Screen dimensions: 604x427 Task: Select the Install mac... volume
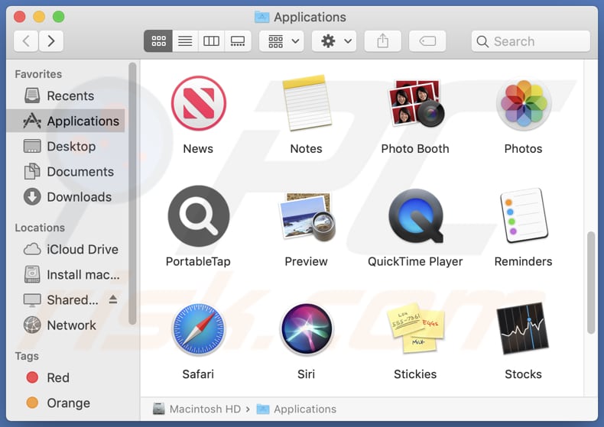pos(66,275)
